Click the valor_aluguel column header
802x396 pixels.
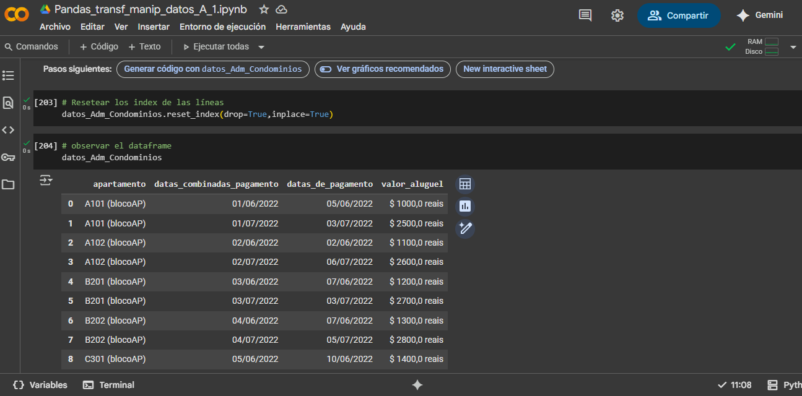click(x=412, y=184)
